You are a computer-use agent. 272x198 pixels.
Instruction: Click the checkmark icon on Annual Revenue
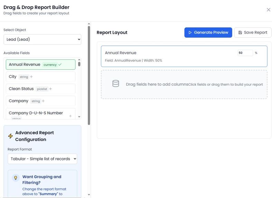pos(60,65)
